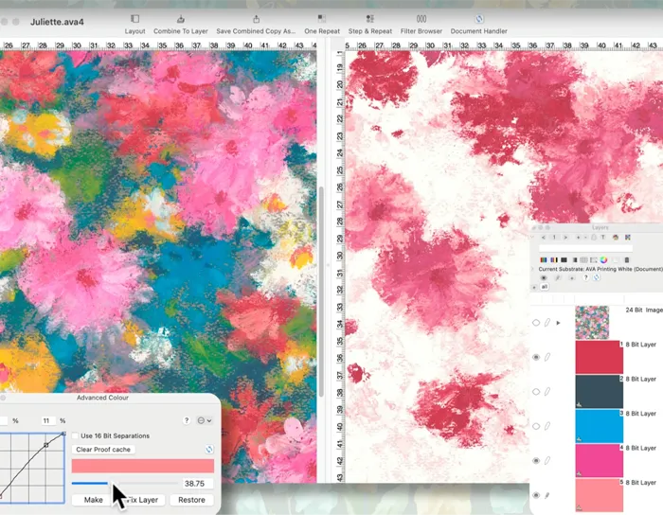
Task: Click the blue refresh icon in Layers
Action: [596, 277]
